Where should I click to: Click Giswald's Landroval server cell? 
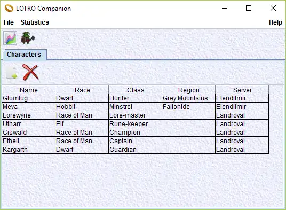[242, 133]
